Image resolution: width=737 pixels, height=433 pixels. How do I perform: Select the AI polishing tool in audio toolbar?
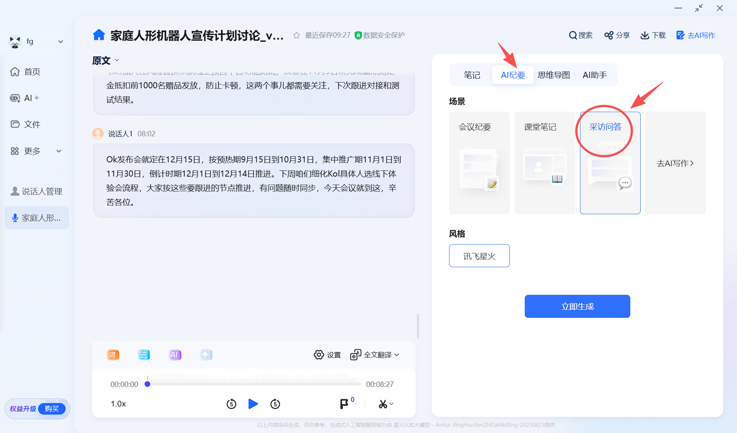click(175, 355)
